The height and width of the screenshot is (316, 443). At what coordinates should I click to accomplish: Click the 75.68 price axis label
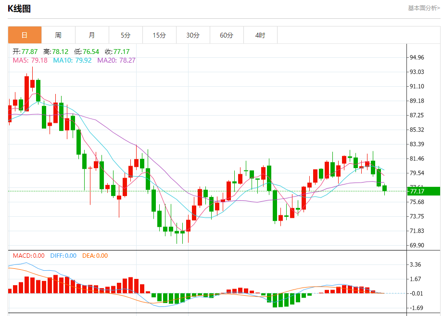417,202
